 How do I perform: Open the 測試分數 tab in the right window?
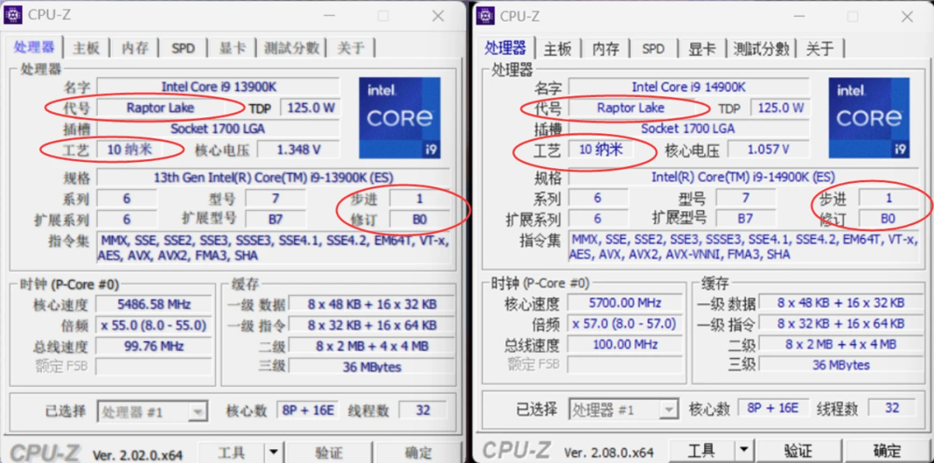(x=762, y=49)
